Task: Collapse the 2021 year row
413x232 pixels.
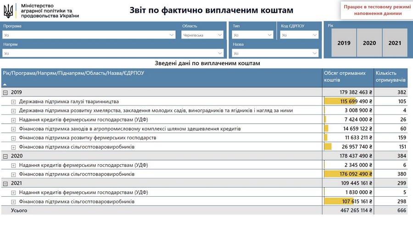Action: (x=5, y=183)
